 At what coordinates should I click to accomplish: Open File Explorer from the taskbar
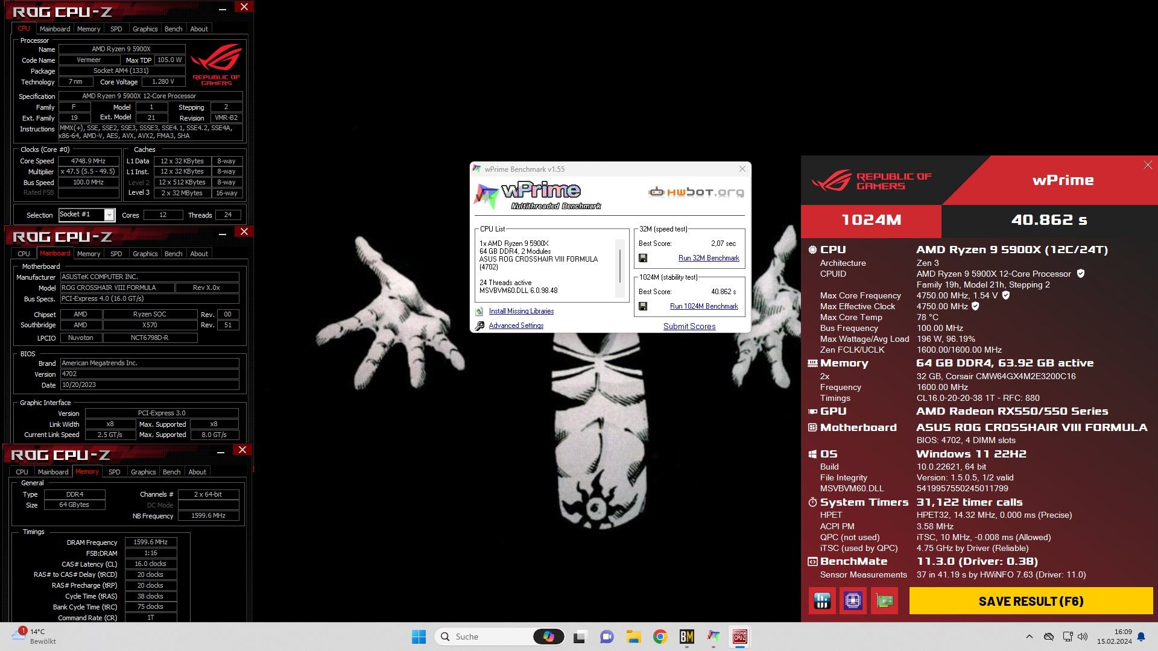coord(633,637)
